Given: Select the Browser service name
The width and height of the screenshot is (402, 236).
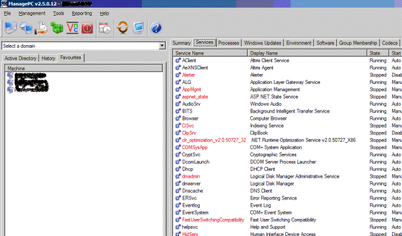Looking at the screenshot, I should 190,119.
